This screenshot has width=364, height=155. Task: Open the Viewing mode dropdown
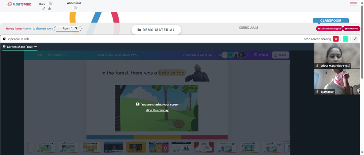58,55
